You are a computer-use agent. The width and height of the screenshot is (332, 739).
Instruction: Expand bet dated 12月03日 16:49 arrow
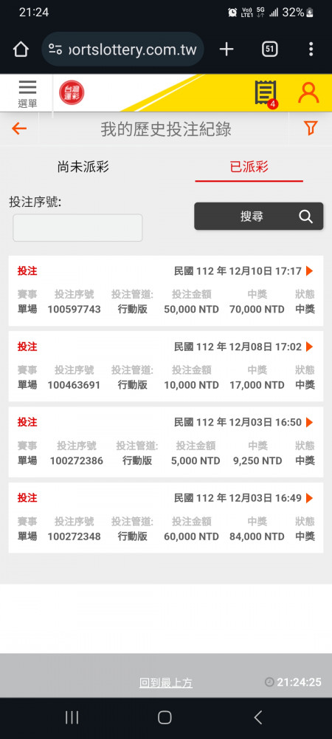coord(309,498)
